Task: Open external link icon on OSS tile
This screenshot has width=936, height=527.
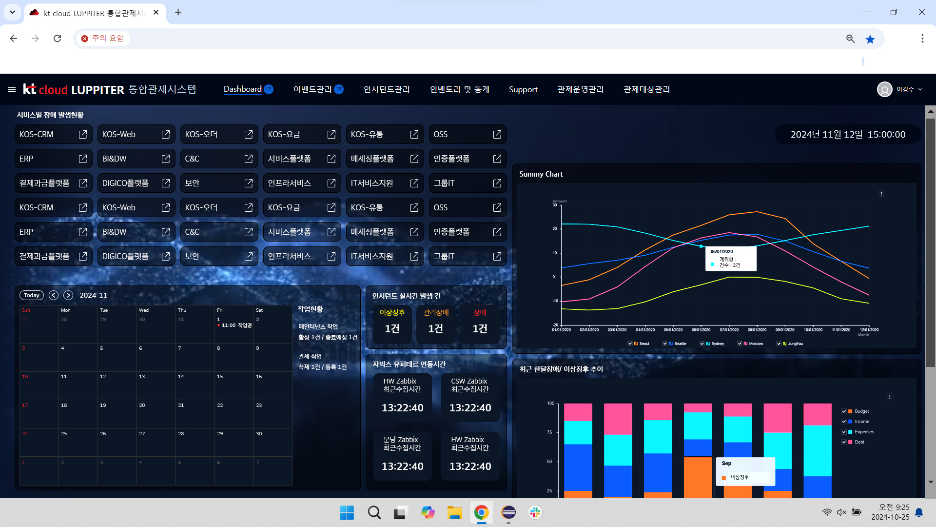Action: (x=497, y=134)
